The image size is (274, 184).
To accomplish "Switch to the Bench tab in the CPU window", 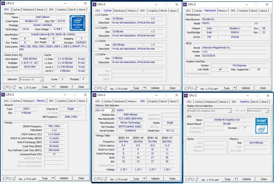I will point(72,9).
